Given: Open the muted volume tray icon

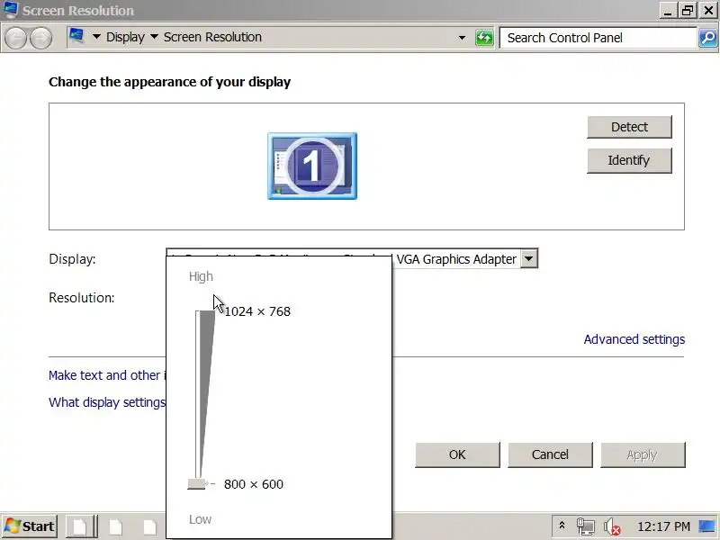Looking at the screenshot, I should pos(612,526).
